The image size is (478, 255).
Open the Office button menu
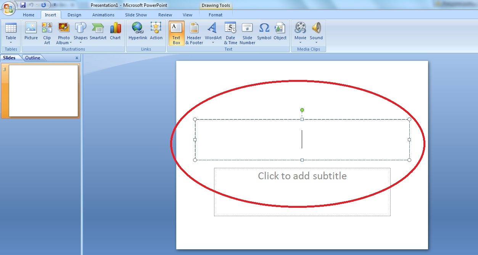click(x=8, y=8)
